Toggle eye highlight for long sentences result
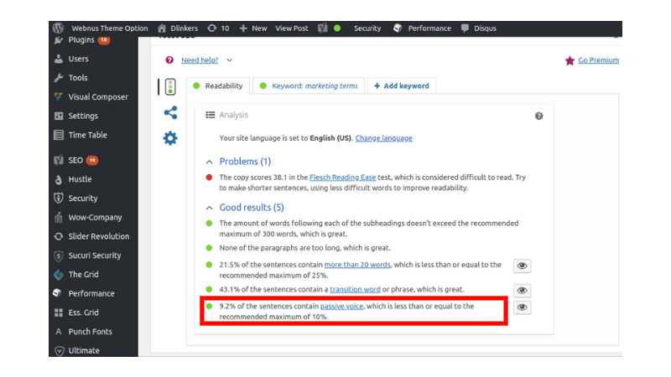 coord(522,266)
